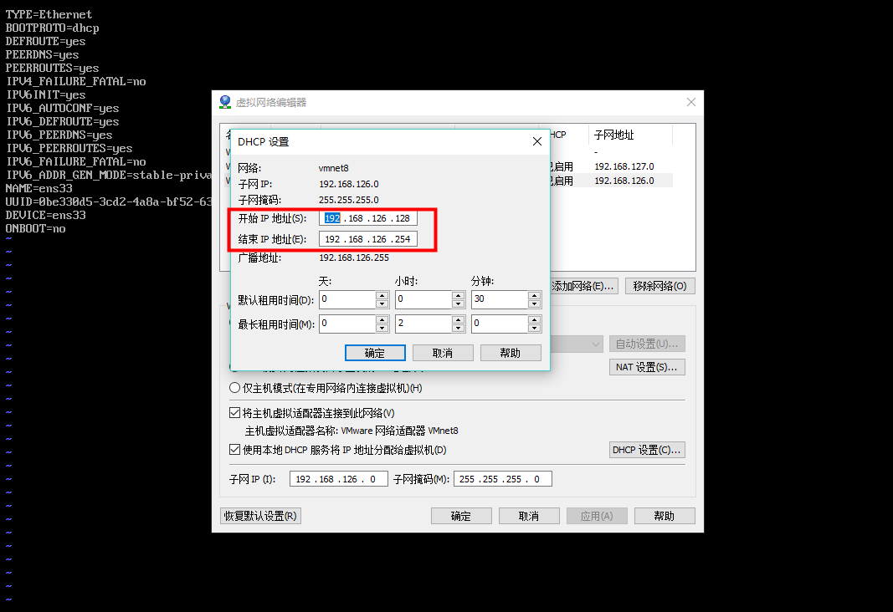The height and width of the screenshot is (612, 893).
Task: Click the 开始 IP 地址 field
Action: click(368, 218)
